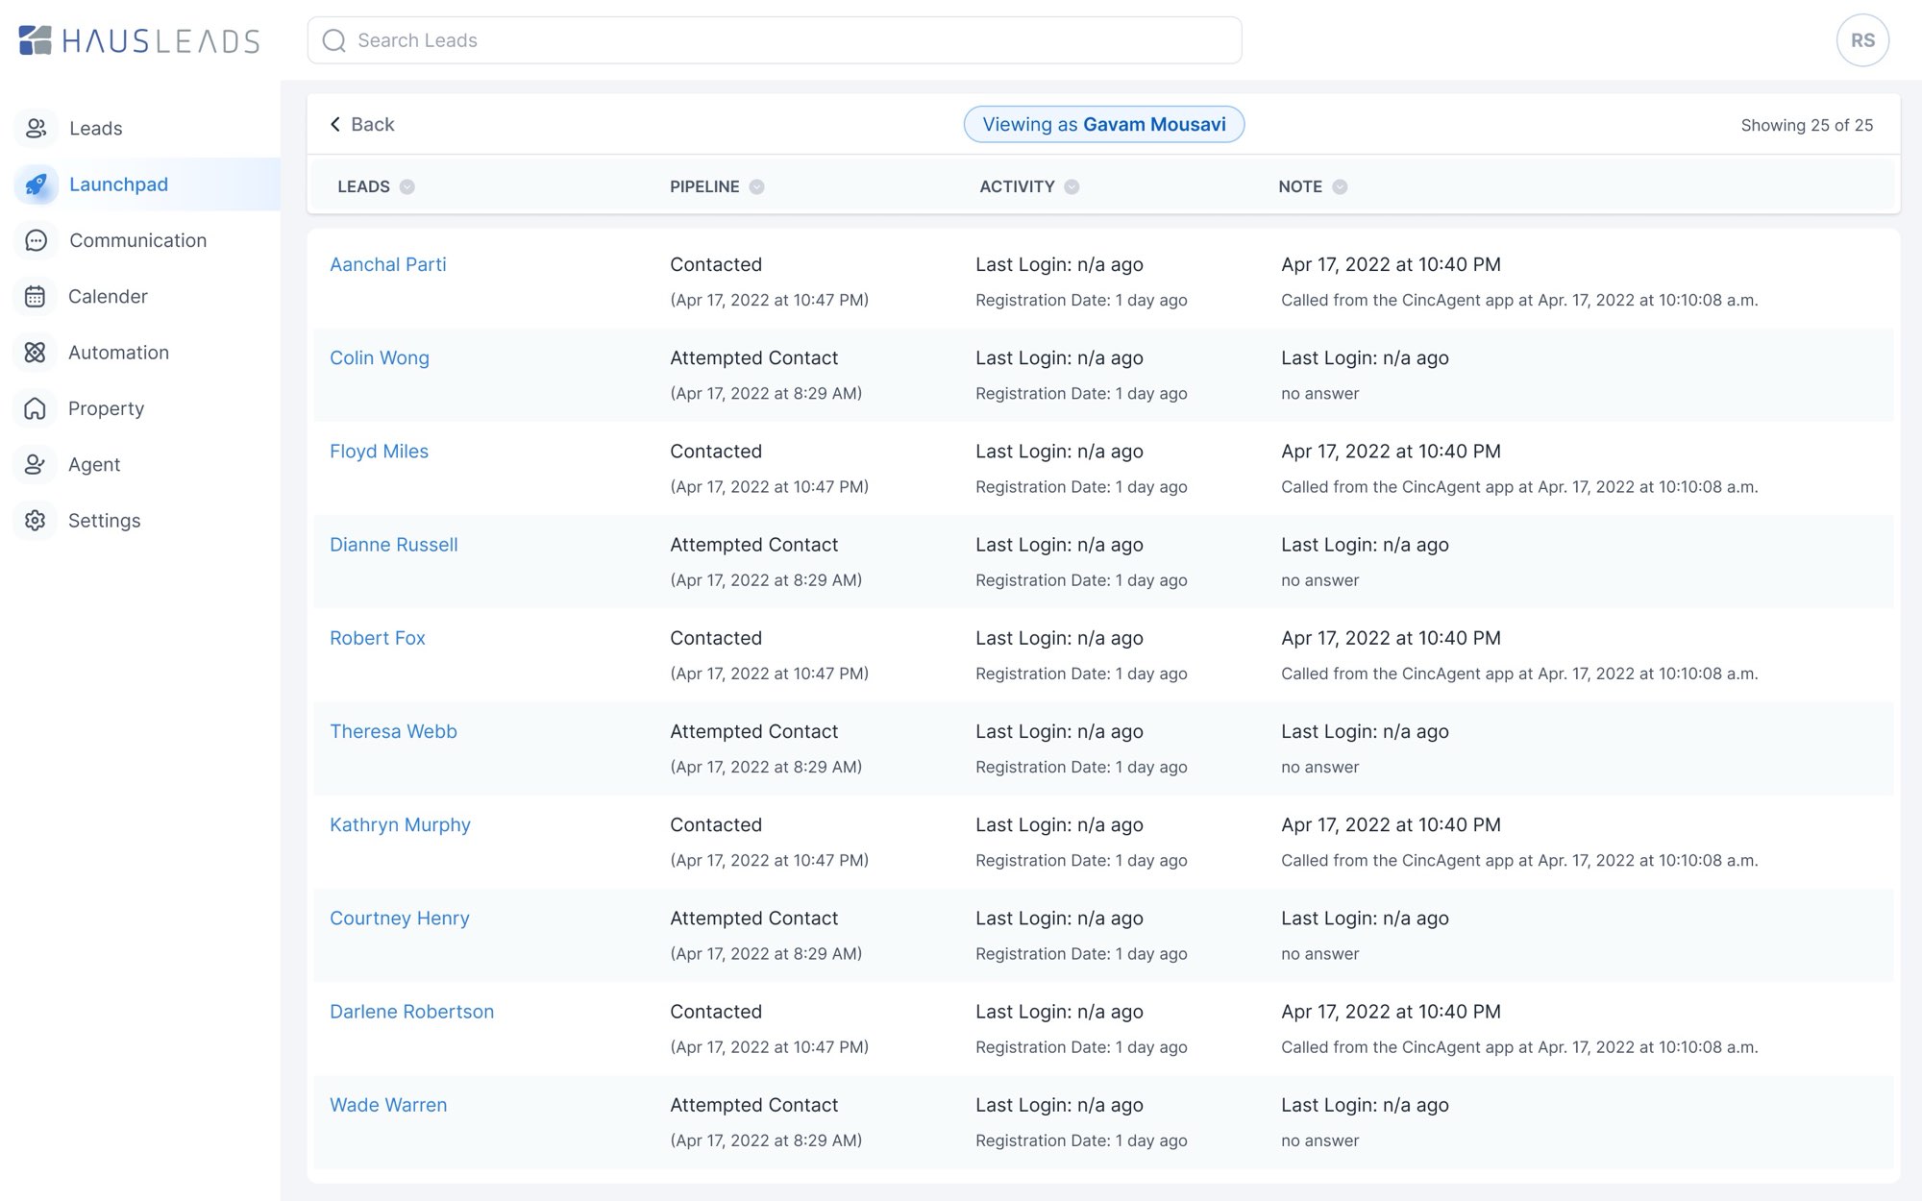Click Last Login activity in Courtney Henry row
The width and height of the screenshot is (1922, 1201).
(1059, 918)
